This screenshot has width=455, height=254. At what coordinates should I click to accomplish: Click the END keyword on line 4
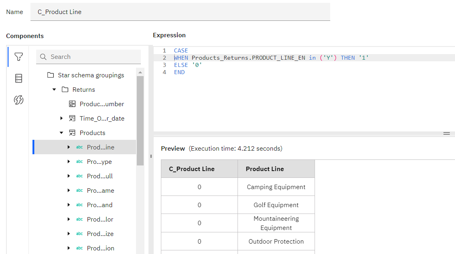[179, 72]
